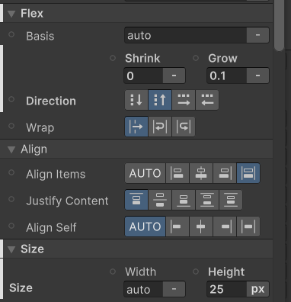
Task: Click the vertical scrollbar thumb
Action: click(x=279, y=24)
